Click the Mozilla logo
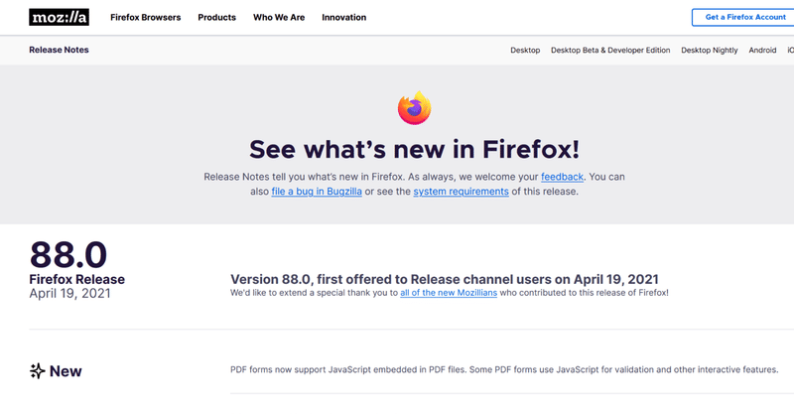794x414 pixels. click(x=59, y=17)
